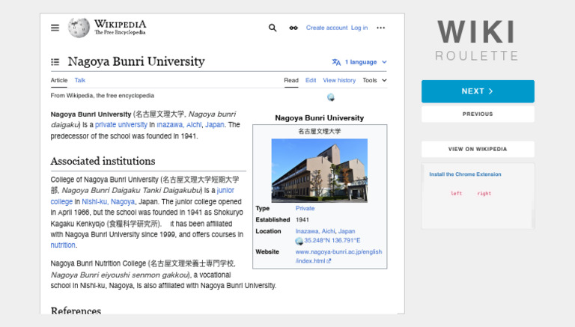The height and width of the screenshot is (327, 575).
Task: Open the Edit tab
Action: click(x=311, y=80)
